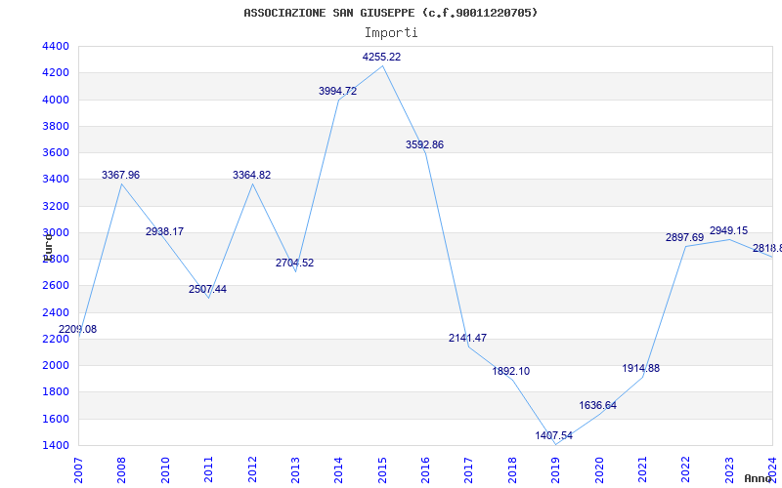Click the y-axis value 1600
The height and width of the screenshot is (488, 782).
click(56, 419)
